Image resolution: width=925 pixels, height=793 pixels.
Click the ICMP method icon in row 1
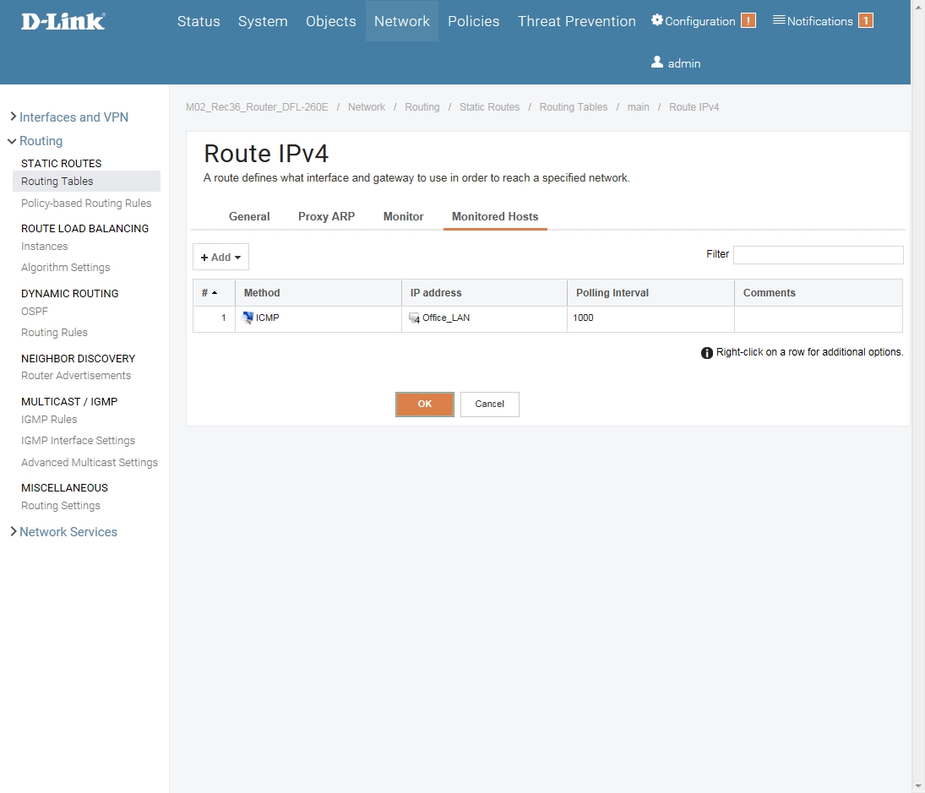tap(248, 318)
